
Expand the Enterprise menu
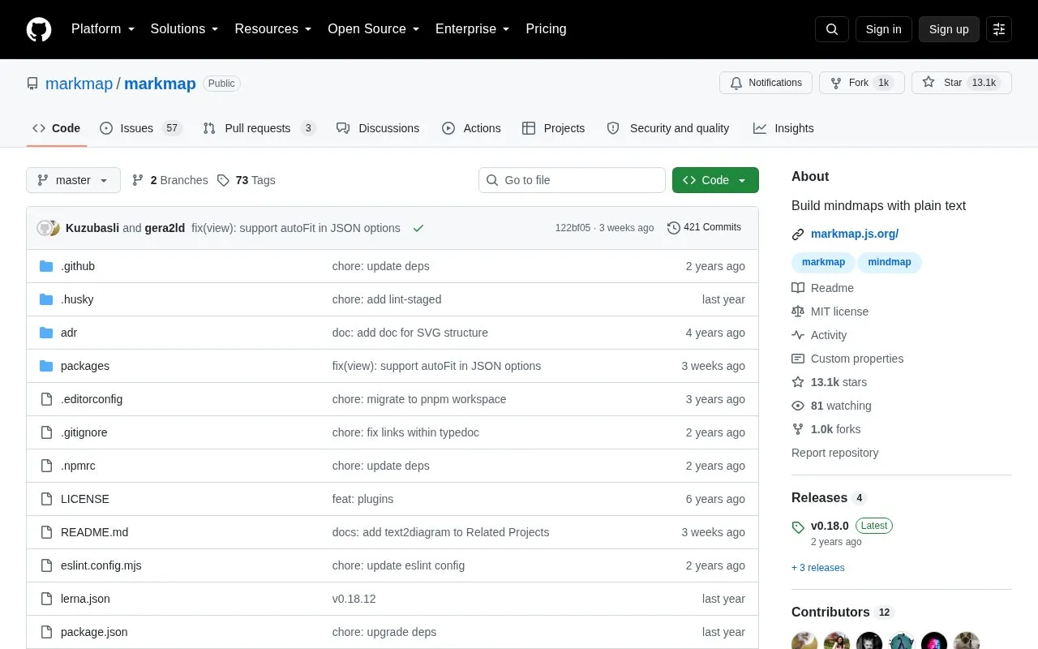point(473,29)
